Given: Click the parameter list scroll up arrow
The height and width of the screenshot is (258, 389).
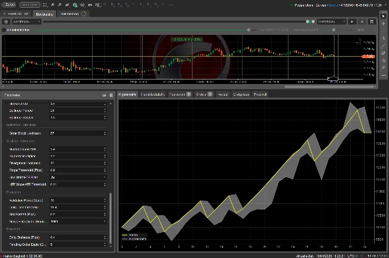Looking at the screenshot, I should (x=111, y=103).
